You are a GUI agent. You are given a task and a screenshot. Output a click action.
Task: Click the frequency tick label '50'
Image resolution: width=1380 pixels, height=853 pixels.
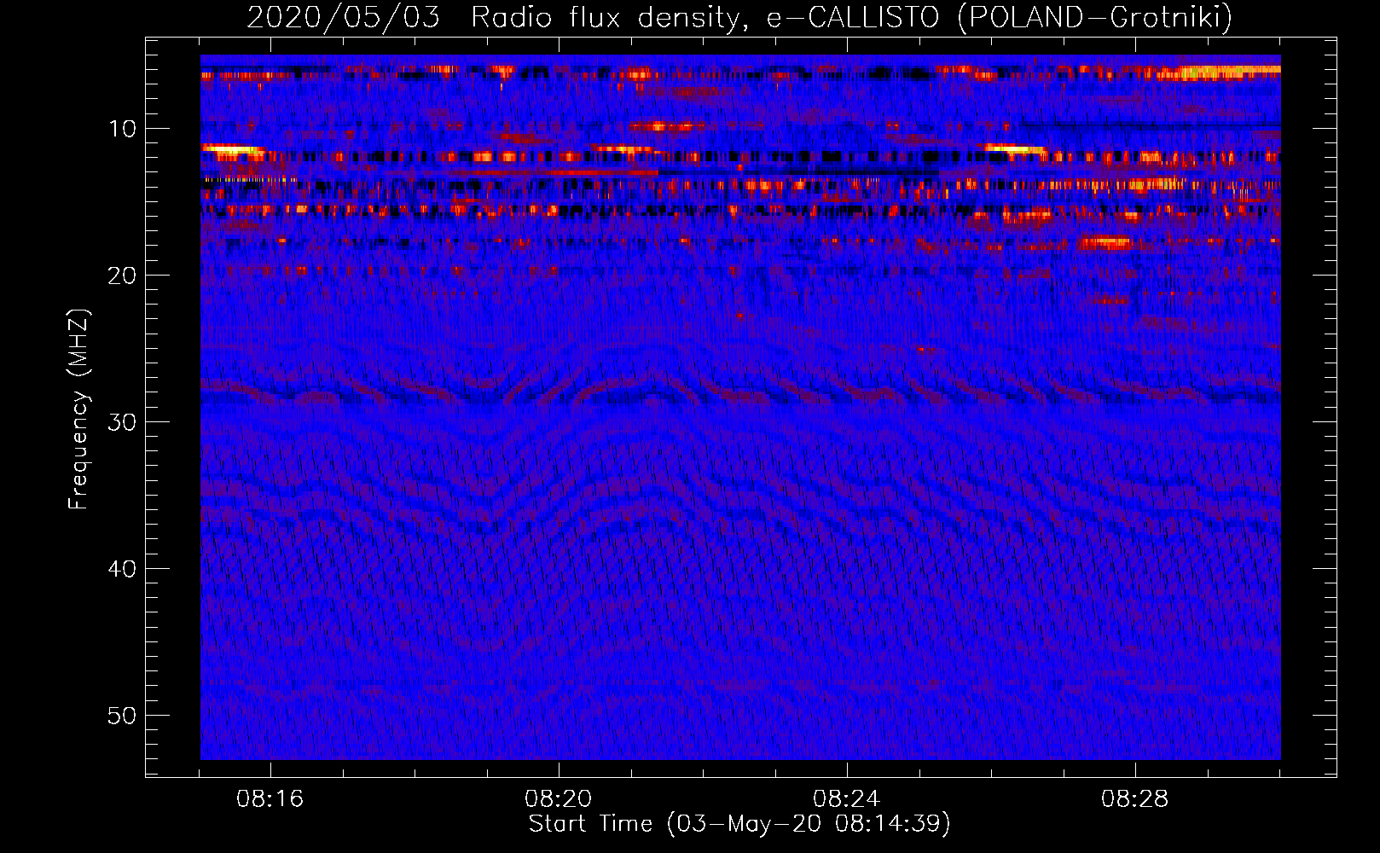[x=122, y=716]
